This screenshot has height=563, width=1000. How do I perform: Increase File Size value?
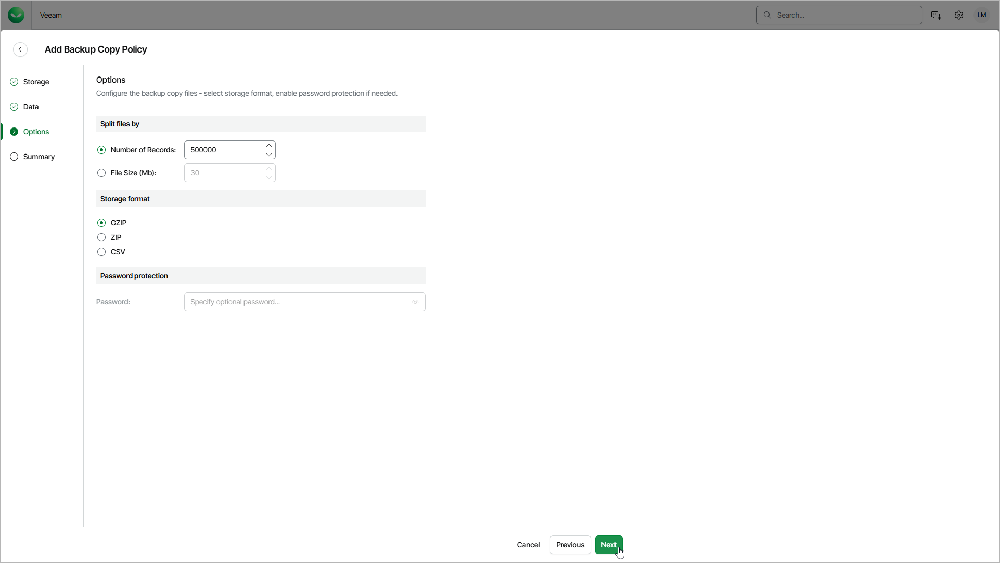[x=269, y=169]
